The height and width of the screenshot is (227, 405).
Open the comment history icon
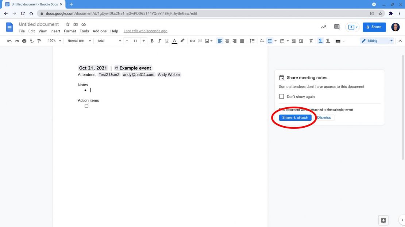point(336,27)
